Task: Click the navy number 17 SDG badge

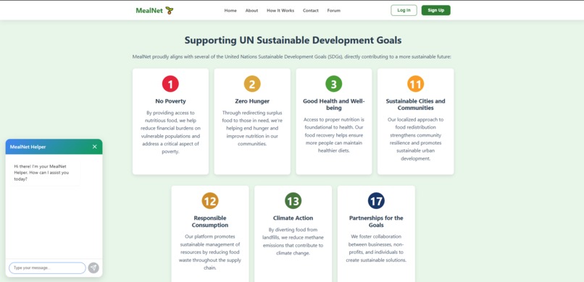Action: click(x=376, y=201)
